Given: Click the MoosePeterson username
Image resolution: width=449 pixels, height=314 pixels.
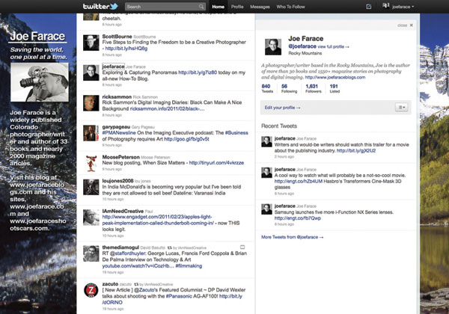Looking at the screenshot, I should 120,157.
